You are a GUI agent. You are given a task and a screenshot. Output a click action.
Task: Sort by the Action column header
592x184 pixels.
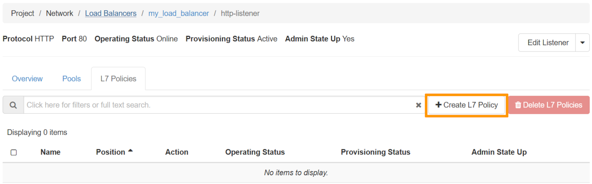177,152
